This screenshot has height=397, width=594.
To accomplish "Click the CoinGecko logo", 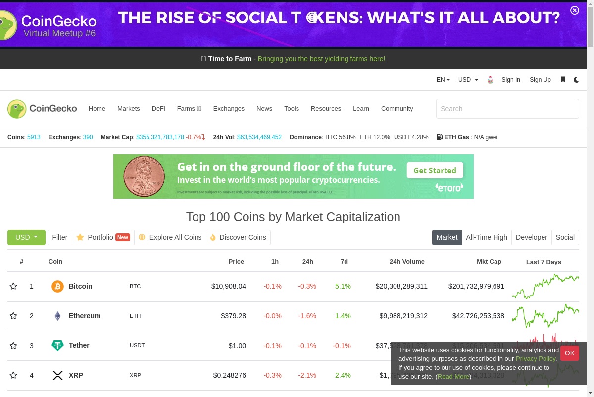I will point(42,109).
